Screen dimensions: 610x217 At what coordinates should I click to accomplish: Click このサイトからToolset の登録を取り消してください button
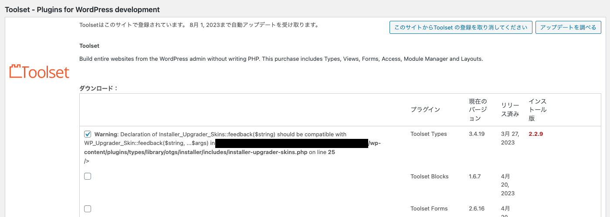pyautogui.click(x=461, y=27)
